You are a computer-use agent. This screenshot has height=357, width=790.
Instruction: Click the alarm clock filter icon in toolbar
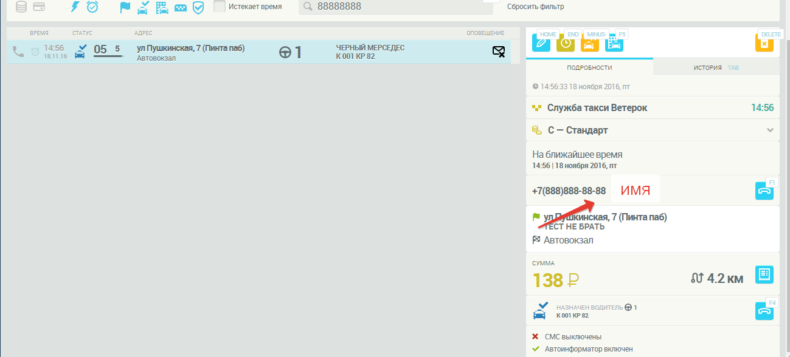[x=92, y=7]
